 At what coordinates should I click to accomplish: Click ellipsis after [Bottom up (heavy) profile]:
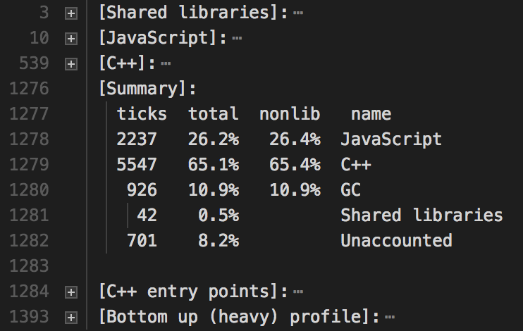click(x=390, y=316)
